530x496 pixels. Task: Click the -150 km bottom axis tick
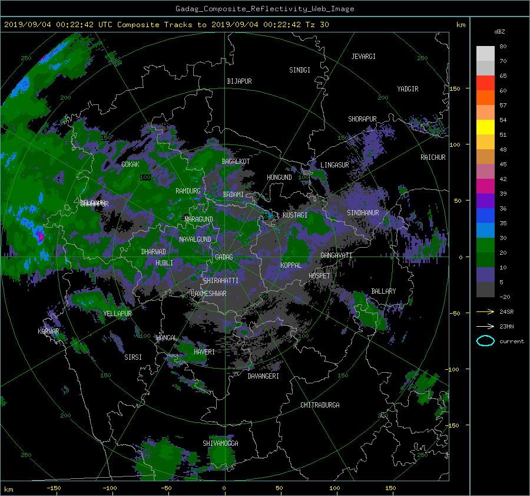pos(54,488)
